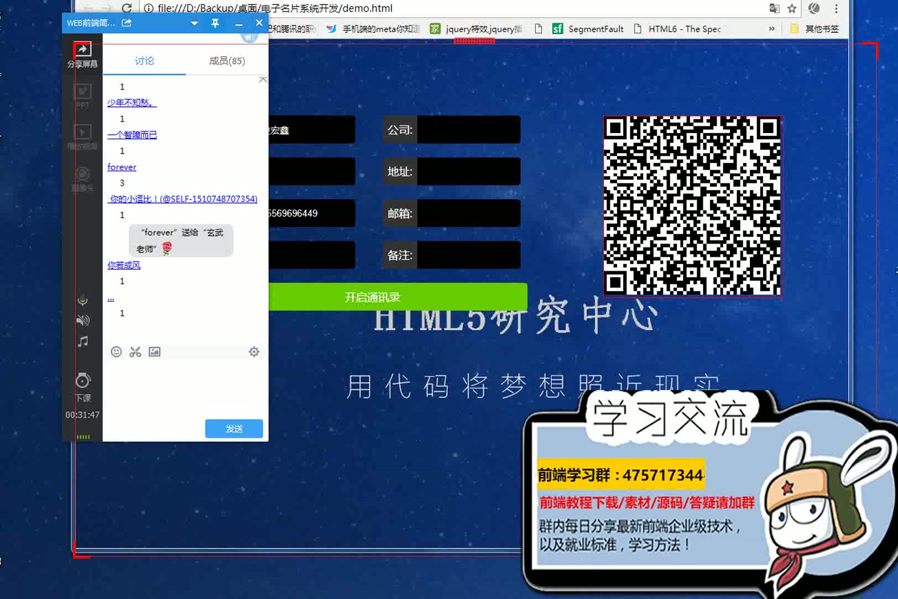Click the 邮箱 input field
Screen dimensions: 898x599
[x=468, y=213]
